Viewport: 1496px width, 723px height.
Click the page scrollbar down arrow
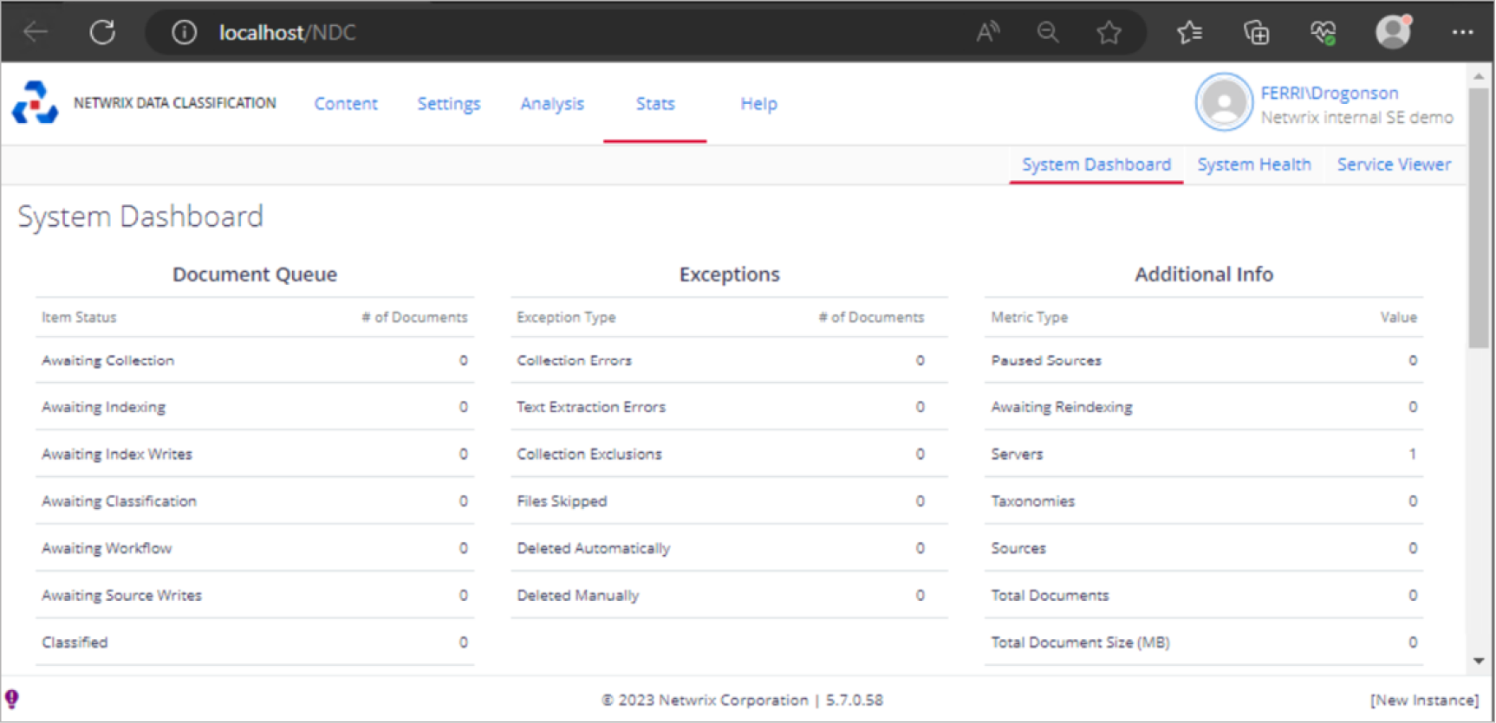1479,661
